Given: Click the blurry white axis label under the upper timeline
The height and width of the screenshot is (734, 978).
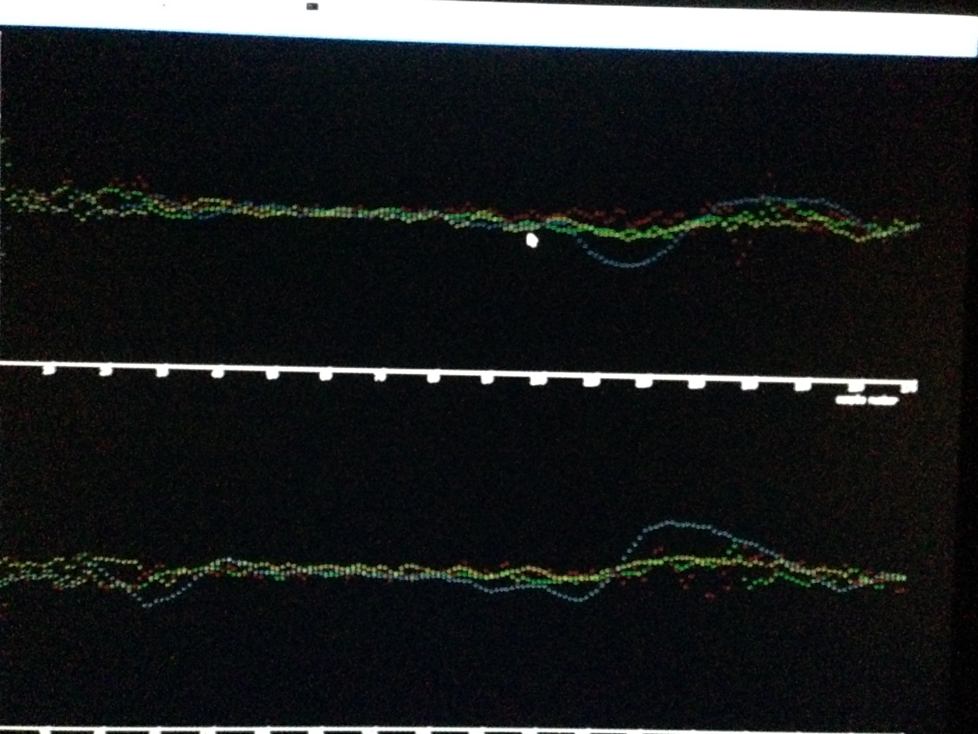Looking at the screenshot, I should [867, 400].
